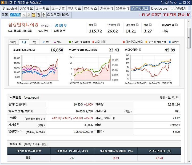Toggle the 시가총액 legend series
The image size is (192, 165).
pyautogui.click(x=99, y=42)
